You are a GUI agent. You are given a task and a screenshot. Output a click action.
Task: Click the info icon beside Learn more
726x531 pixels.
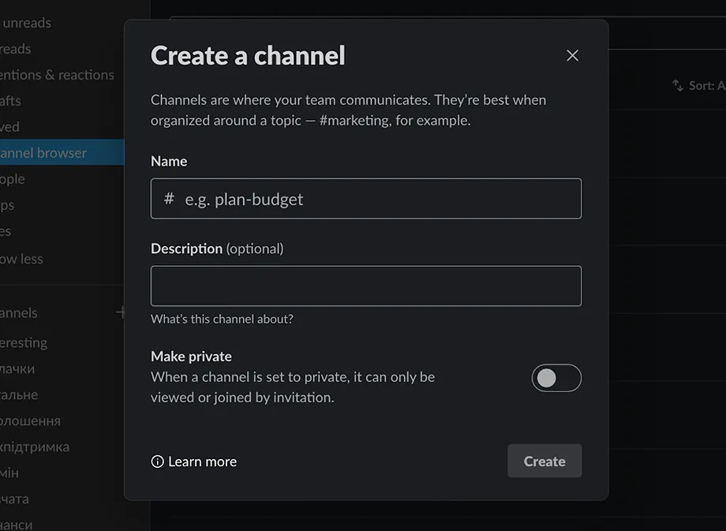pos(156,461)
